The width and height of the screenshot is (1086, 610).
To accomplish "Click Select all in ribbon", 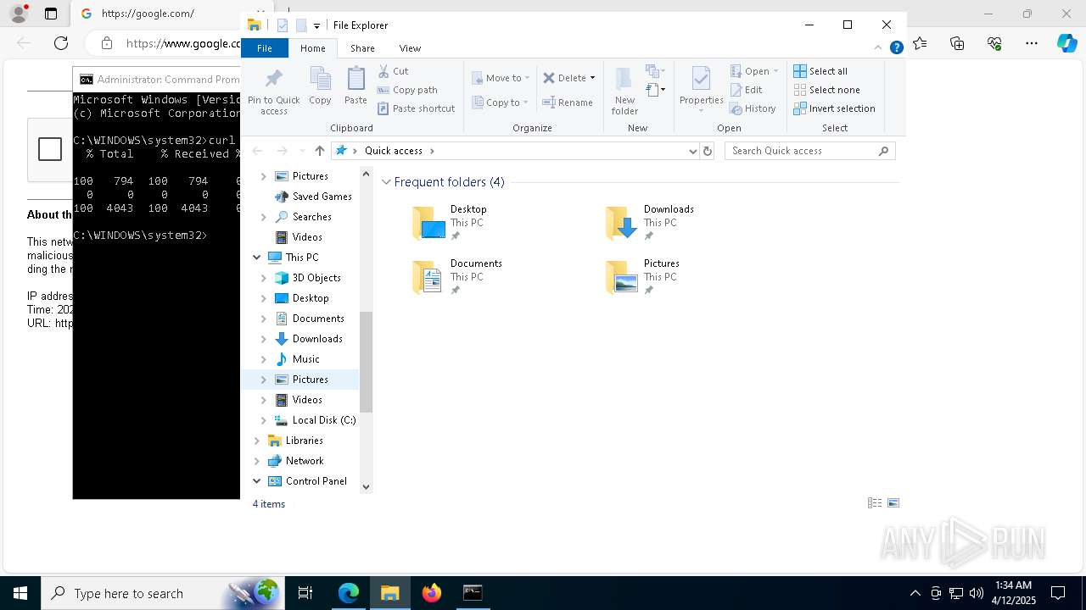I will coord(820,71).
